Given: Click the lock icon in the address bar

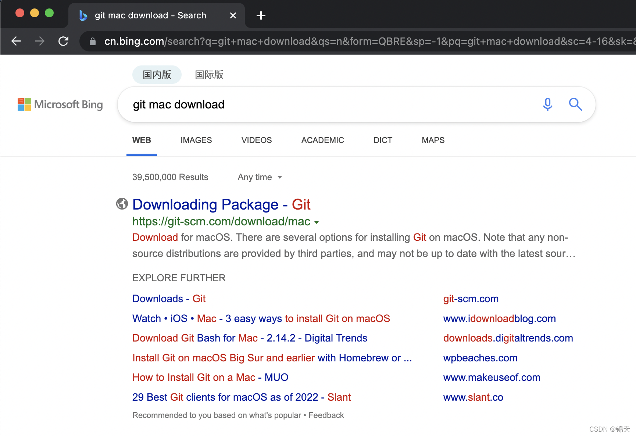Looking at the screenshot, I should 93,42.
